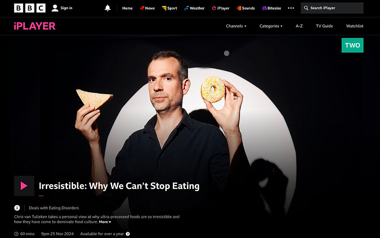Viewport: 380px width, 238px height.
Task: Expand the Channels dropdown
Action: pos(236,26)
